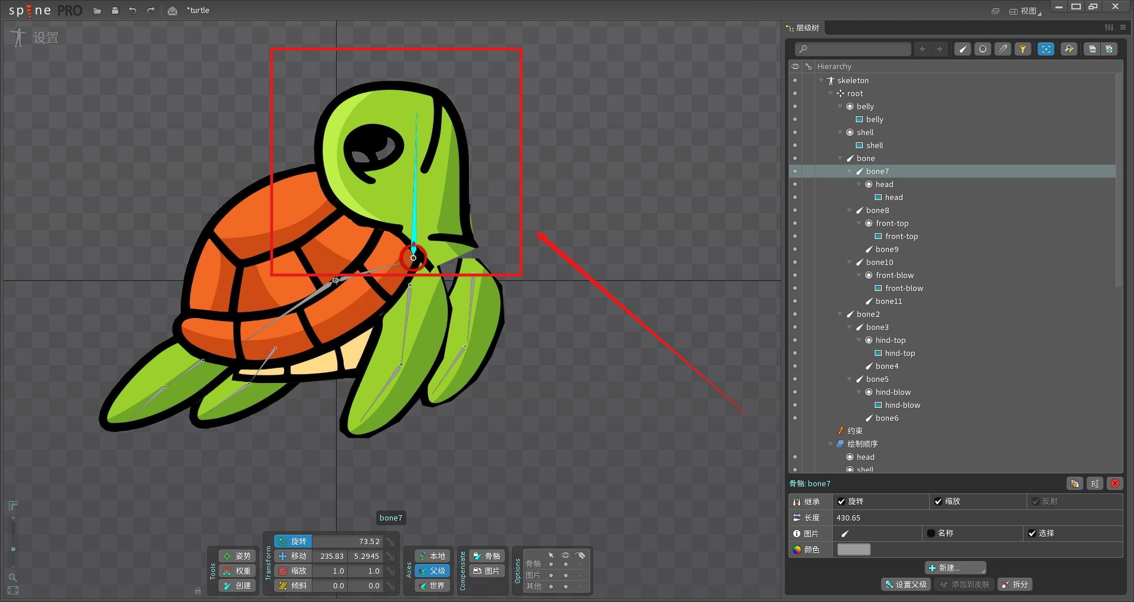1134x602 pixels.
Task: Toggle the blue center-on-selection icon
Action: coord(1046,49)
